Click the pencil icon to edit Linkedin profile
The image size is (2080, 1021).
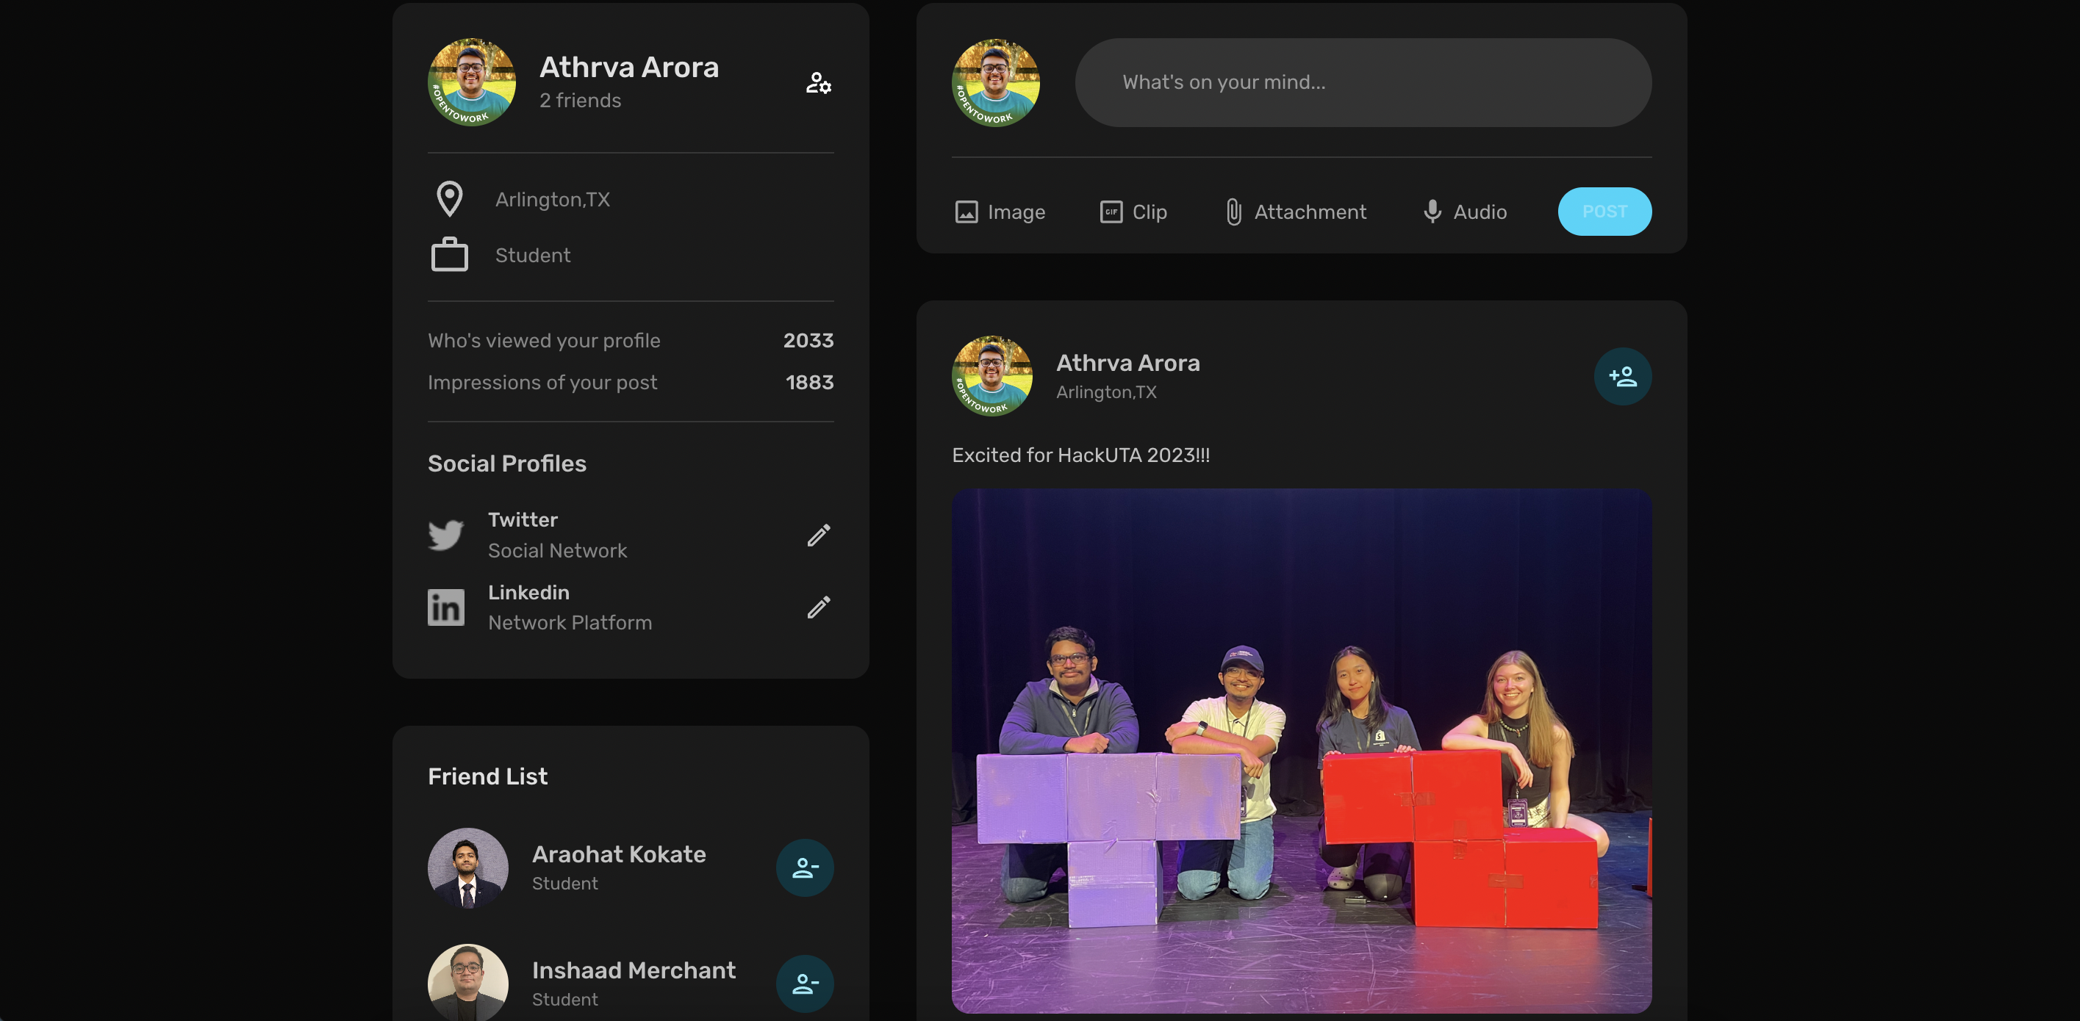point(818,607)
